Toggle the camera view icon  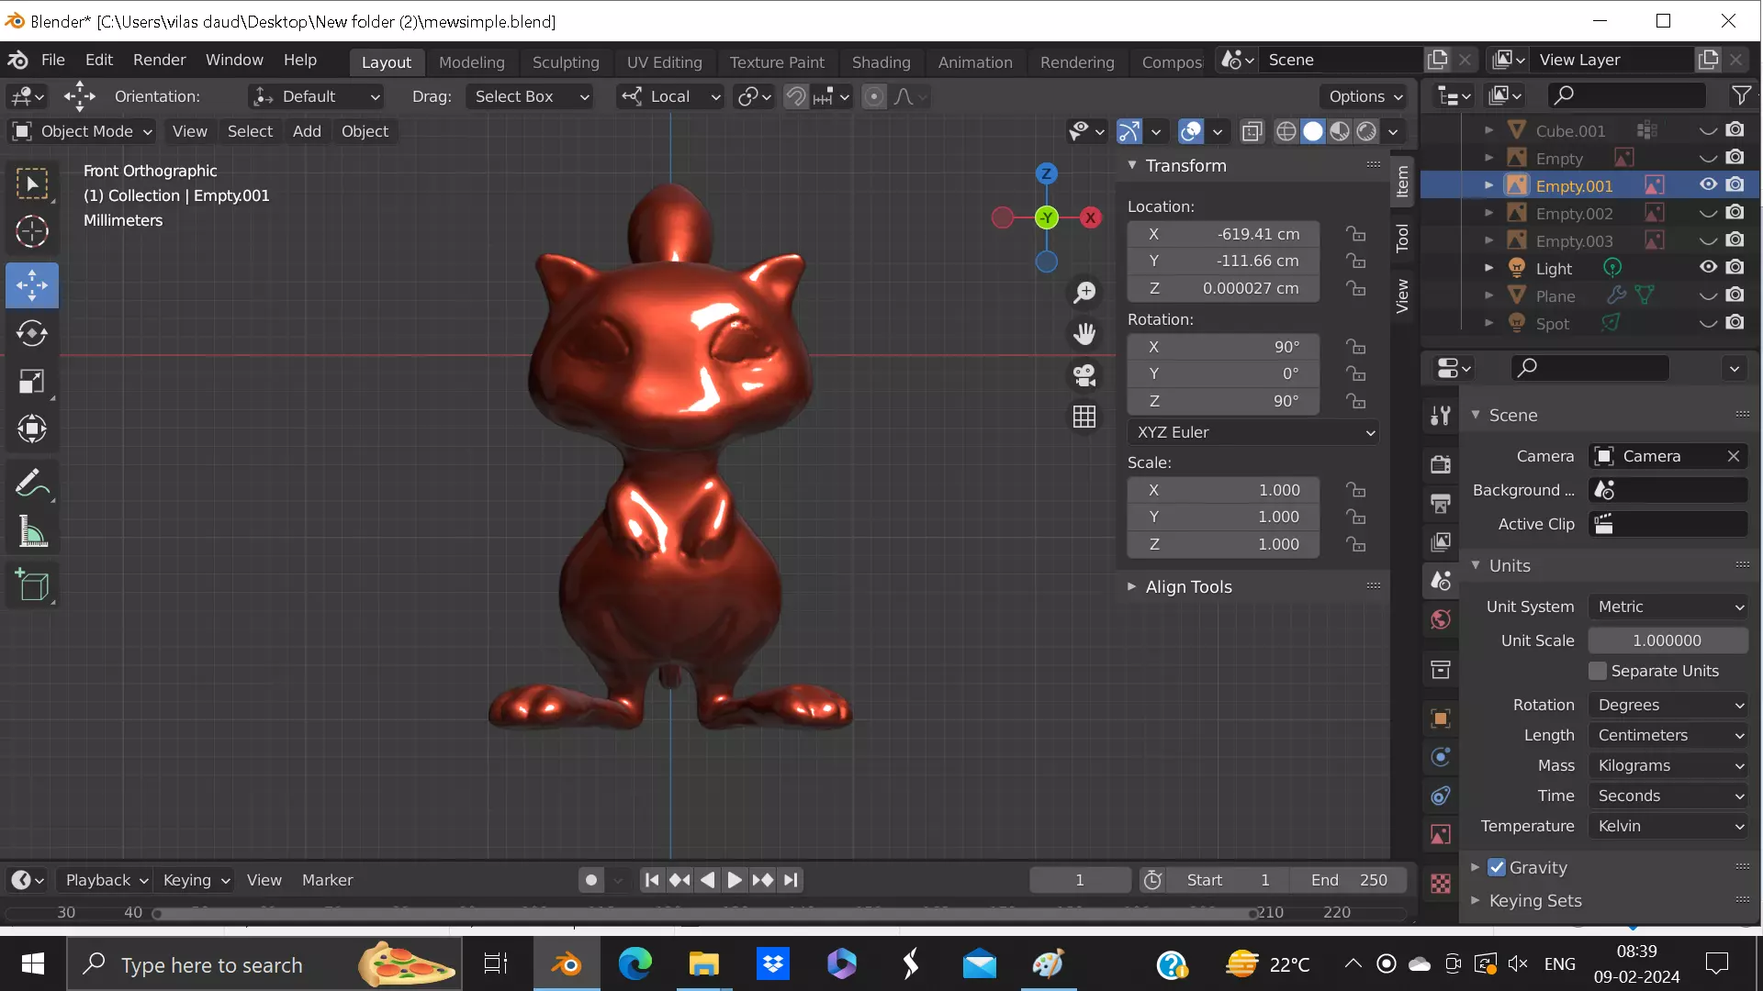[x=1084, y=375]
